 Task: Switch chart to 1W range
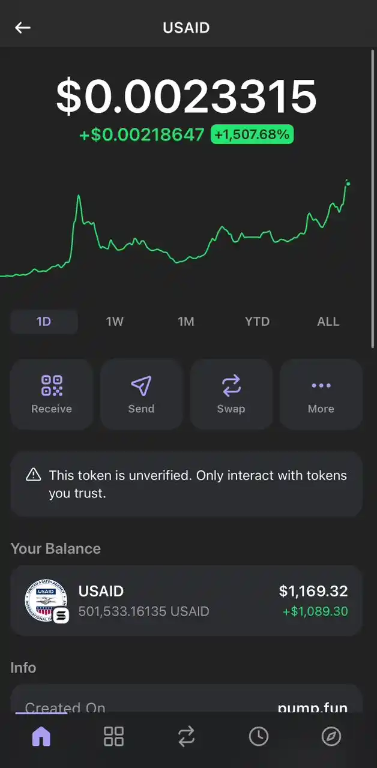point(115,322)
